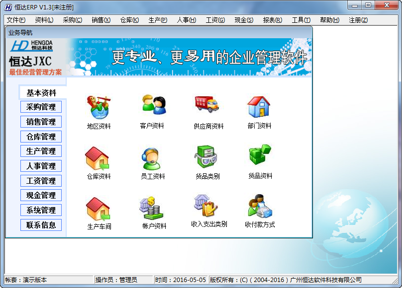Open the 报表(R) menu
402x288 pixels.
(x=273, y=20)
